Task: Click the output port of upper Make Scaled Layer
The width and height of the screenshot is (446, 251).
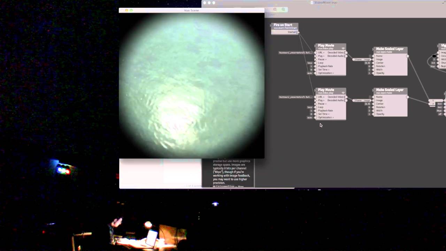Action: 407,56
